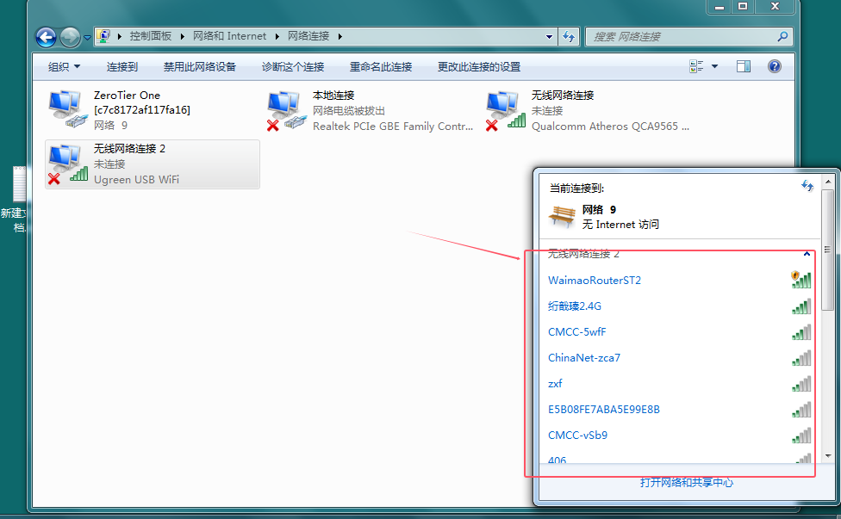Click the 搜索 网络连接 search field
Viewport: 841px width, 519px height.
tap(681, 37)
